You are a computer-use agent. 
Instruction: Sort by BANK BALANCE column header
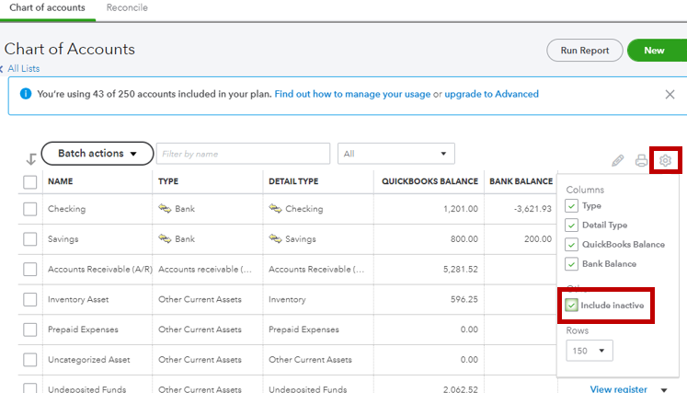(x=521, y=181)
